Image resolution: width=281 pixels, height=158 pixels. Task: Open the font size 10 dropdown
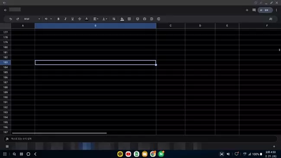click(x=48, y=19)
